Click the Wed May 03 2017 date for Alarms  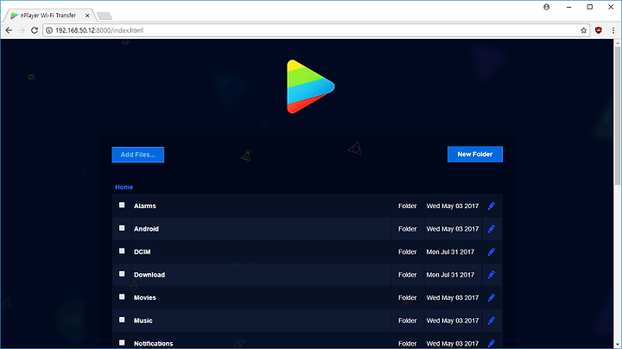pyautogui.click(x=453, y=206)
